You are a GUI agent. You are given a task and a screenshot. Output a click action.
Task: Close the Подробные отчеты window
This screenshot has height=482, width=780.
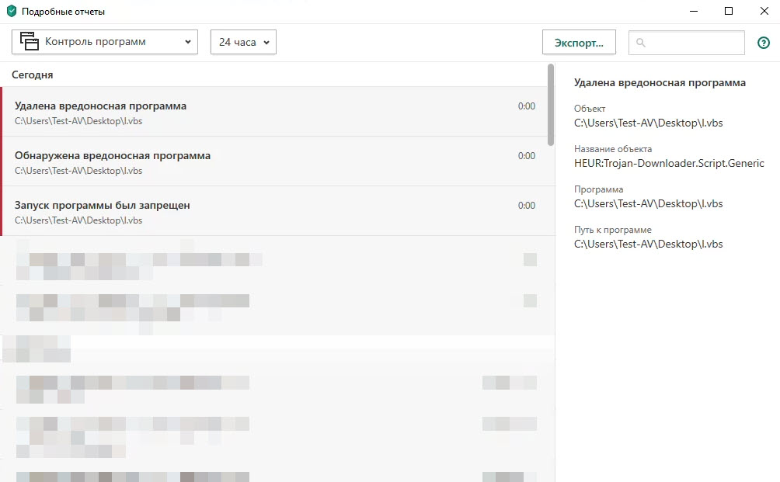click(x=763, y=12)
